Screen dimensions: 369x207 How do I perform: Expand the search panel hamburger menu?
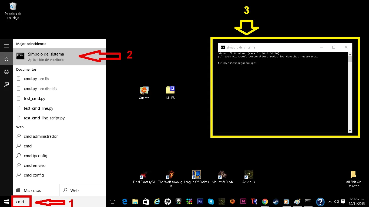6,46
